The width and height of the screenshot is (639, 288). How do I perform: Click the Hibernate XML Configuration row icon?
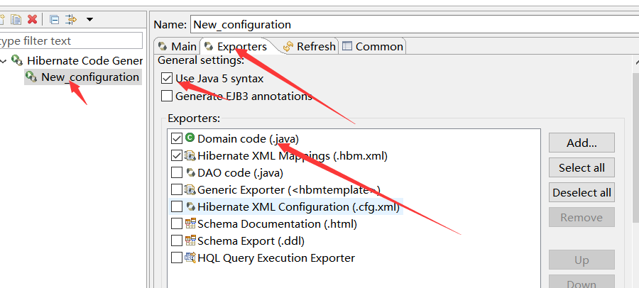[190, 206]
